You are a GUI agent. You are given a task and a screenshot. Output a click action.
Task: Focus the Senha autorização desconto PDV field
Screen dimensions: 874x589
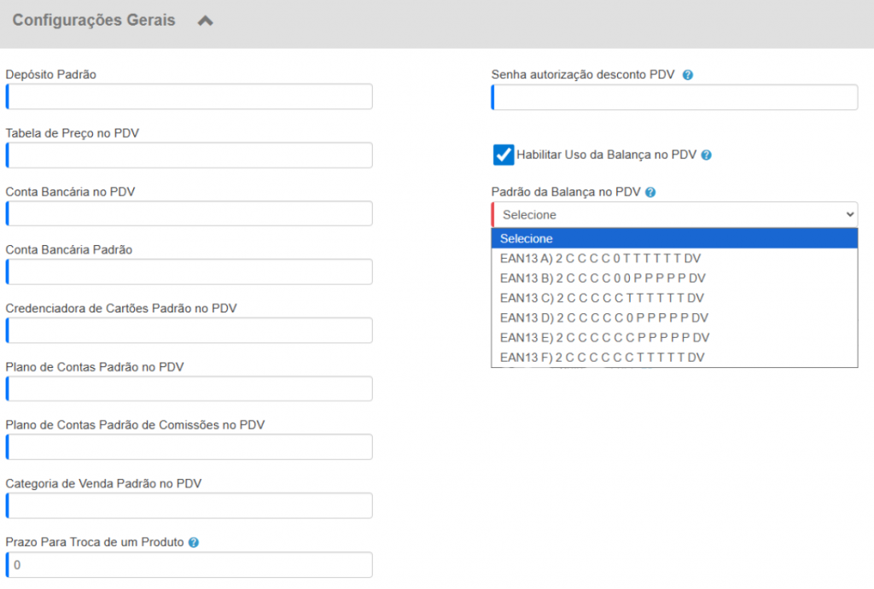pos(674,97)
